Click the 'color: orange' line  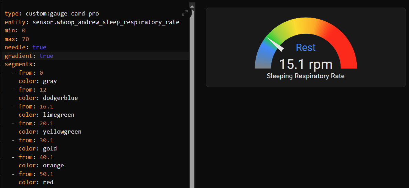(41, 166)
